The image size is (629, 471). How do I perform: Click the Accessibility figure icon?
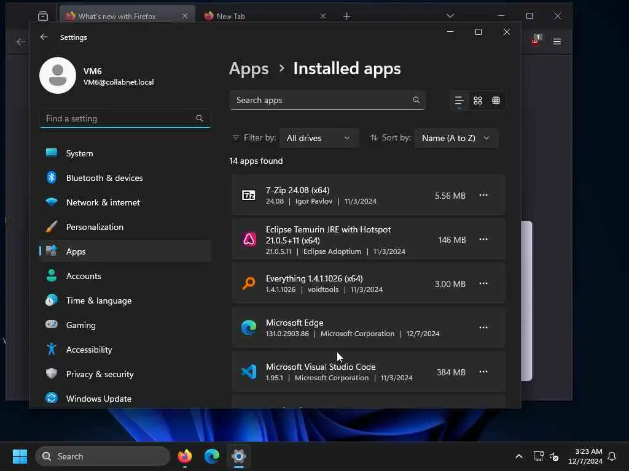tap(52, 349)
